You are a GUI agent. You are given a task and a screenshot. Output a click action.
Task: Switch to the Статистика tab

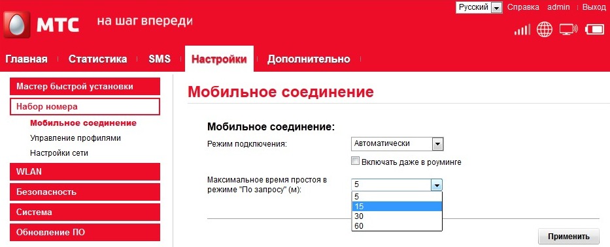[x=97, y=59]
